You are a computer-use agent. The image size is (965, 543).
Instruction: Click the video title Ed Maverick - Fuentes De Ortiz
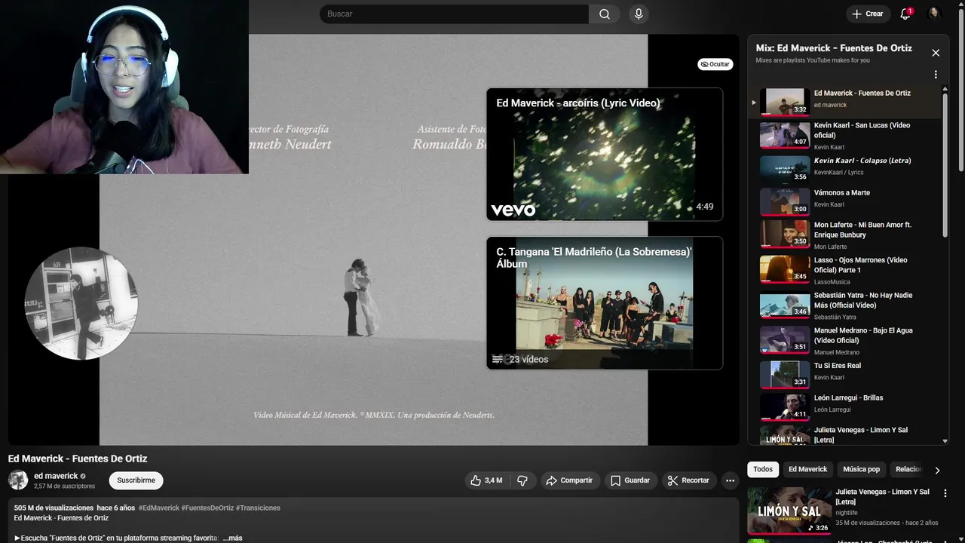tap(78, 459)
